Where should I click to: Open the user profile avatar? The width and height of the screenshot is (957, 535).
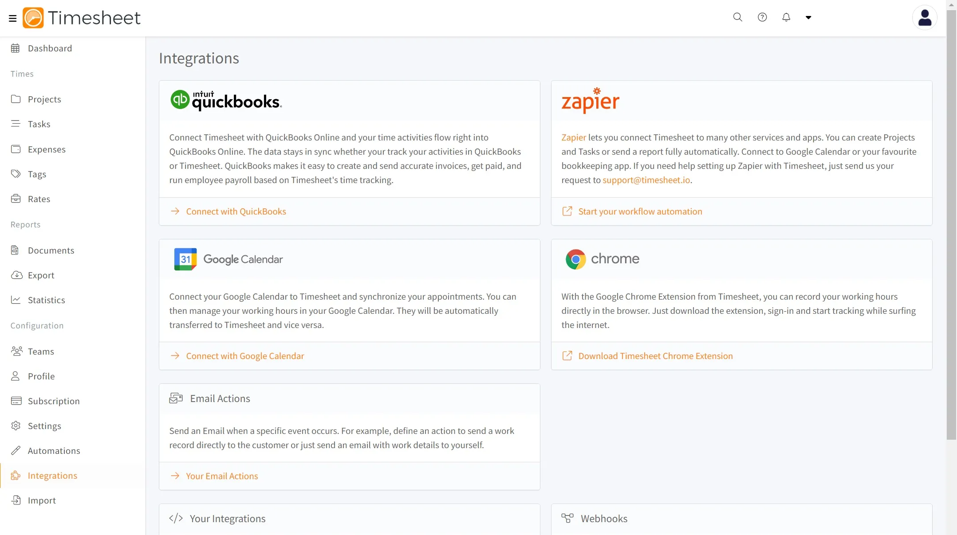tap(925, 18)
